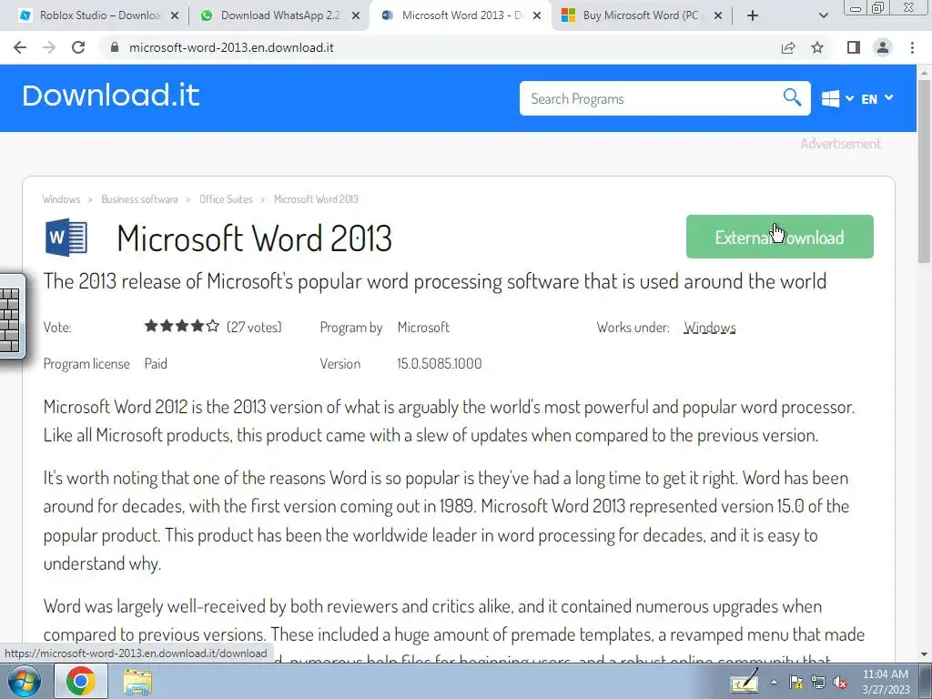This screenshot has height=699, width=932.
Task: Switch to Buy Microsoft Word tab
Action: (x=641, y=15)
